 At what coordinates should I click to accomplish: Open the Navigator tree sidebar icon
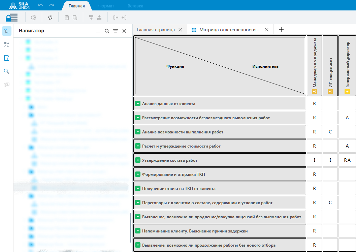pos(7,31)
